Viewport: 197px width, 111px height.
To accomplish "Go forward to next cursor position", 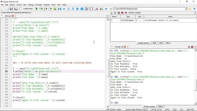I will point(111,9).
